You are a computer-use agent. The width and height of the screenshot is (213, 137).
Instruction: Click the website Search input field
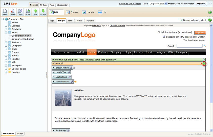point(189,46)
